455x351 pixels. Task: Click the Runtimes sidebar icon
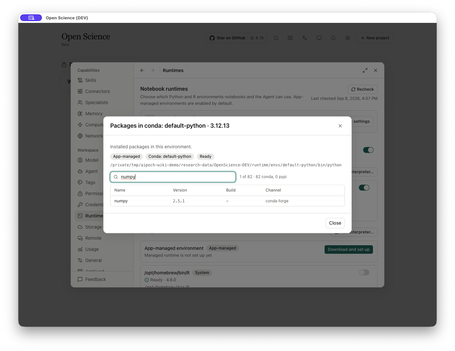coord(80,216)
